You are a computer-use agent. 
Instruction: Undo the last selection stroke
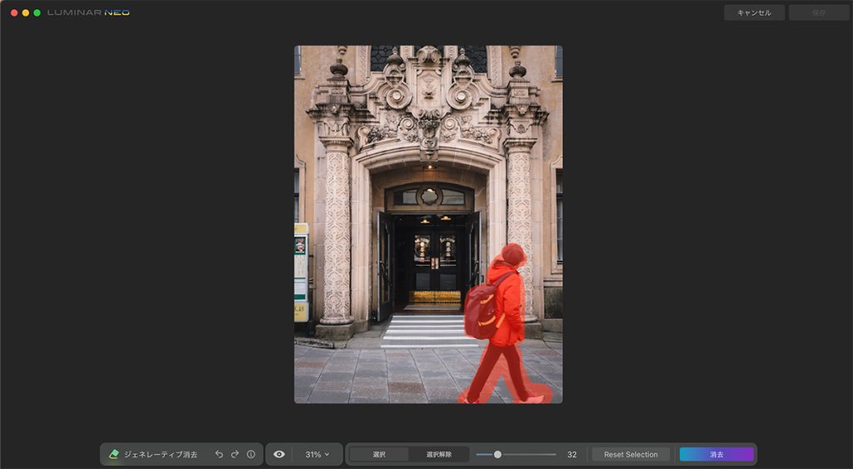pos(219,454)
